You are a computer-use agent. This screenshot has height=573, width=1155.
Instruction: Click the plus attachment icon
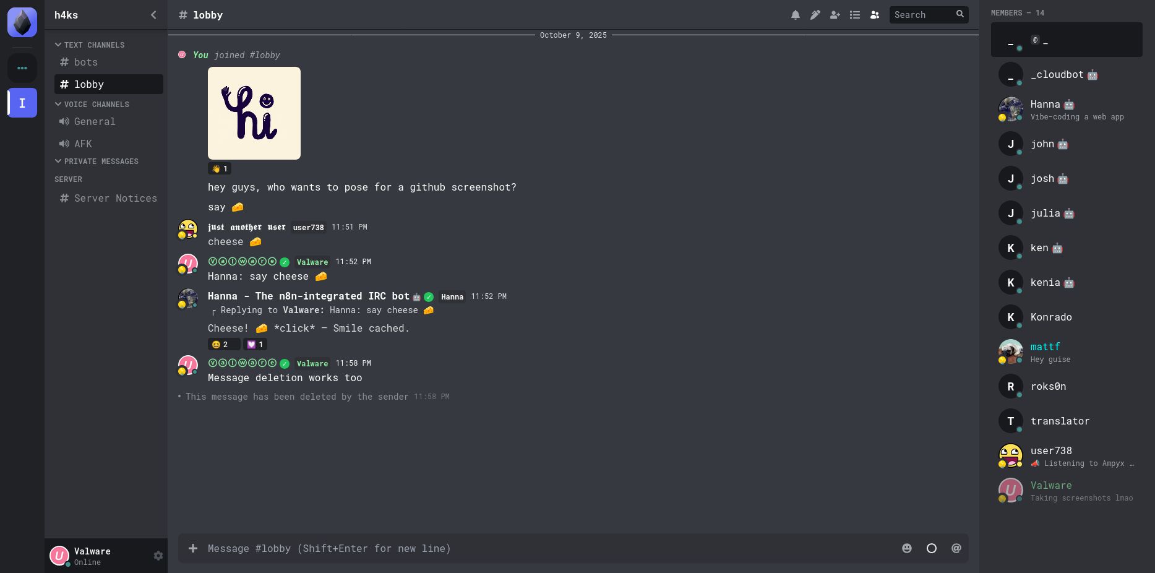(193, 548)
